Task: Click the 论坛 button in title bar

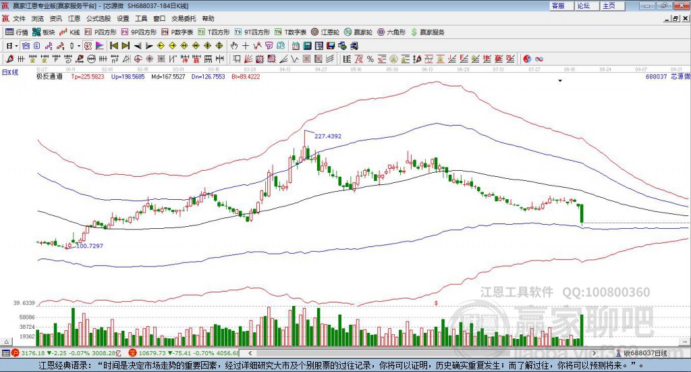Action: pos(588,5)
